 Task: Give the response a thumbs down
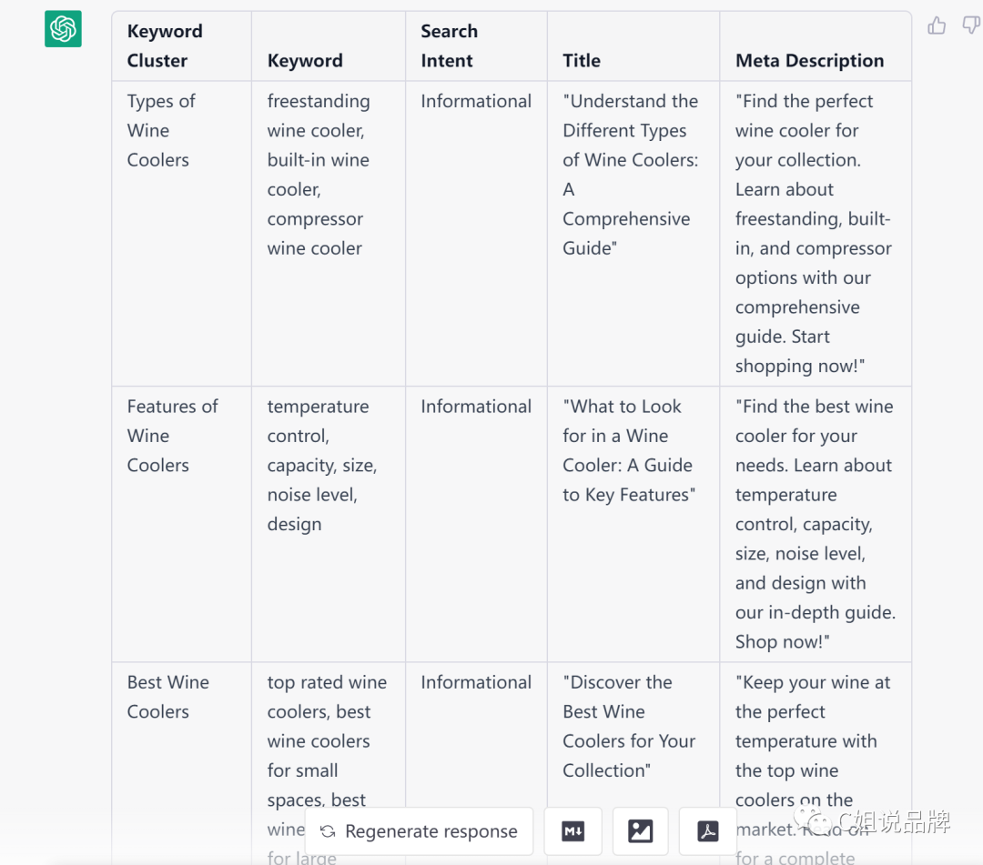(x=971, y=25)
